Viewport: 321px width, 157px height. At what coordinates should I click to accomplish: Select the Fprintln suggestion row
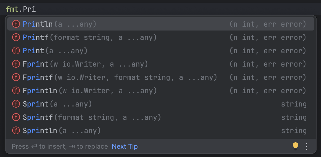pyautogui.click(x=161, y=90)
